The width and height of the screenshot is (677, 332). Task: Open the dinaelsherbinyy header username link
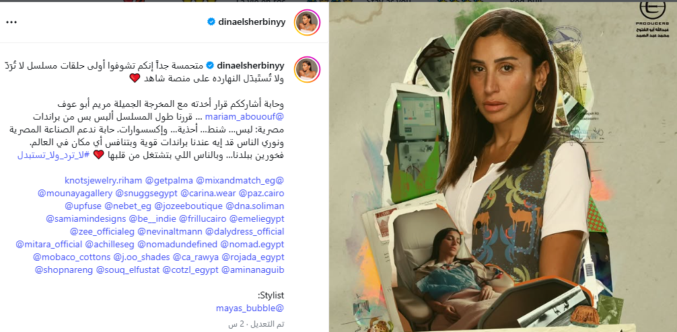coord(251,22)
